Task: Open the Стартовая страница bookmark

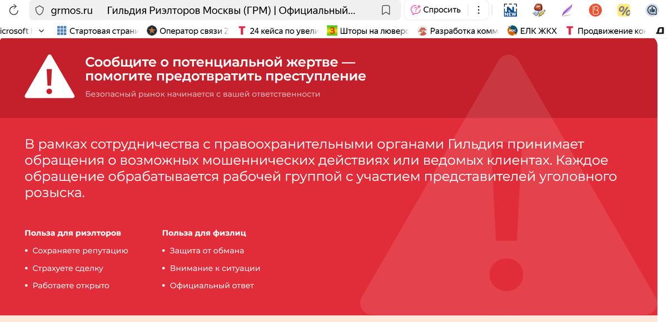Action: coord(98,31)
